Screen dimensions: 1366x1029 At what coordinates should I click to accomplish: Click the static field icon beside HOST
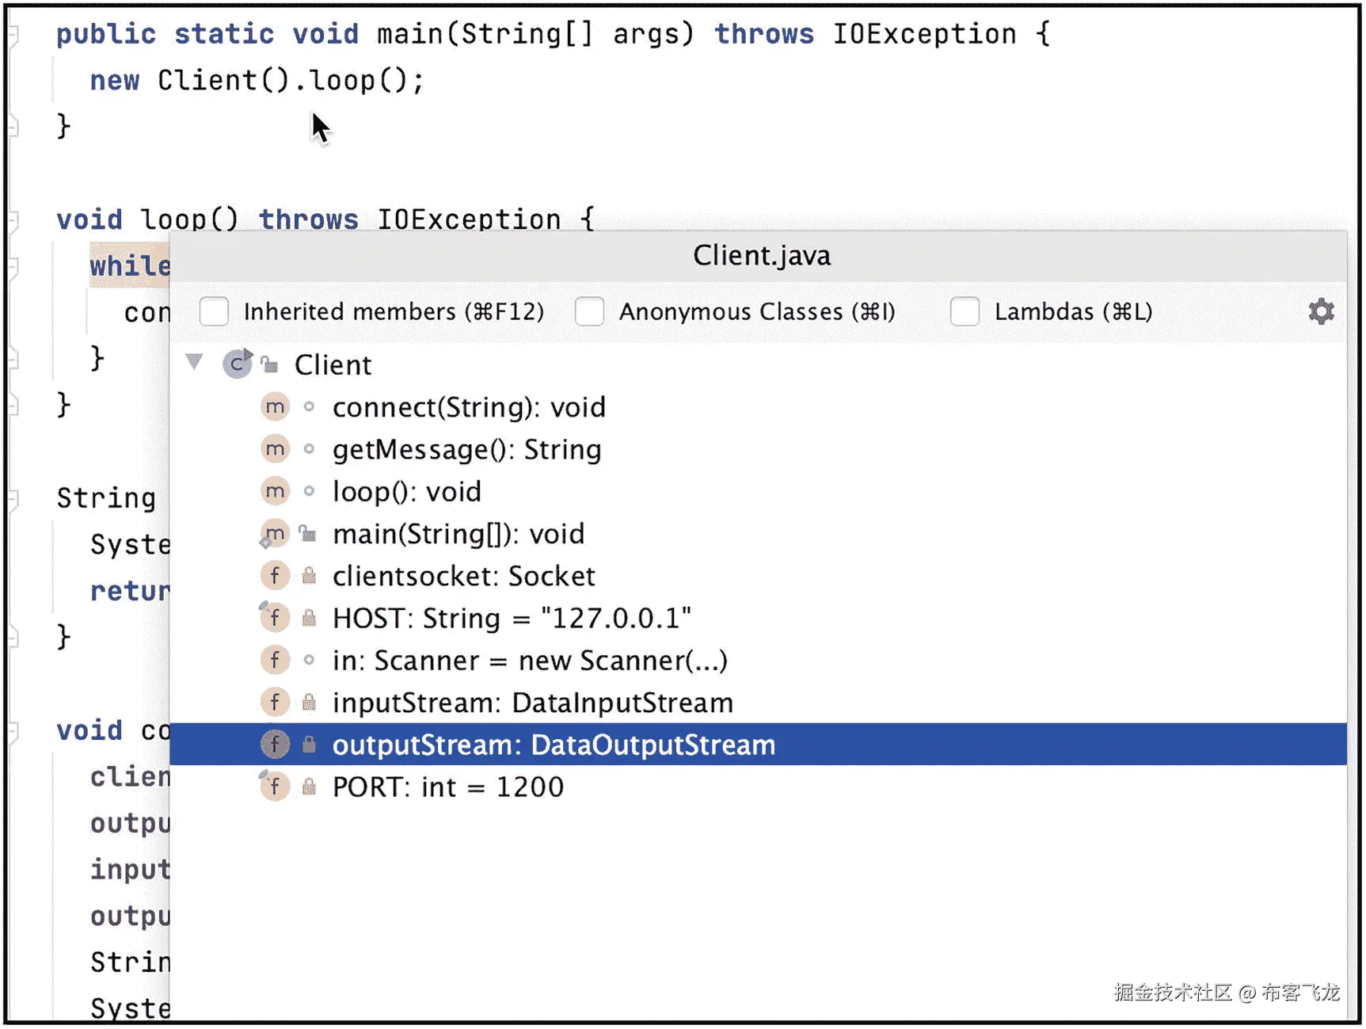tap(274, 618)
